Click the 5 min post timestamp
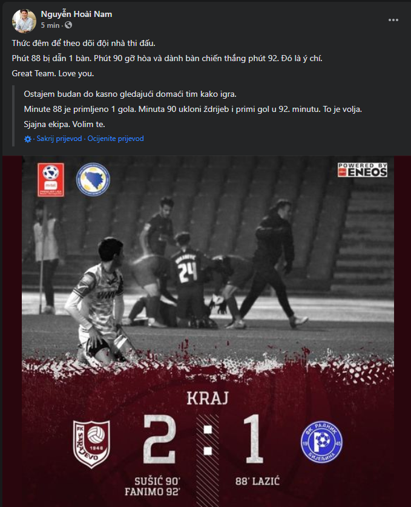The height and width of the screenshot is (507, 411). point(50,25)
